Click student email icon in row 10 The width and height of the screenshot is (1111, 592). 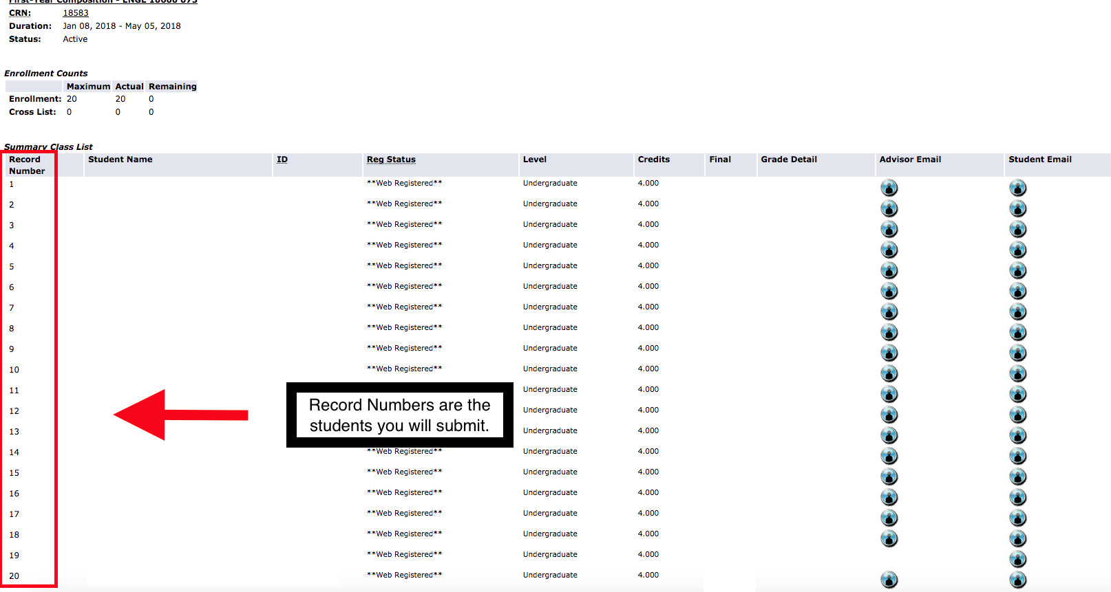pos(1017,373)
